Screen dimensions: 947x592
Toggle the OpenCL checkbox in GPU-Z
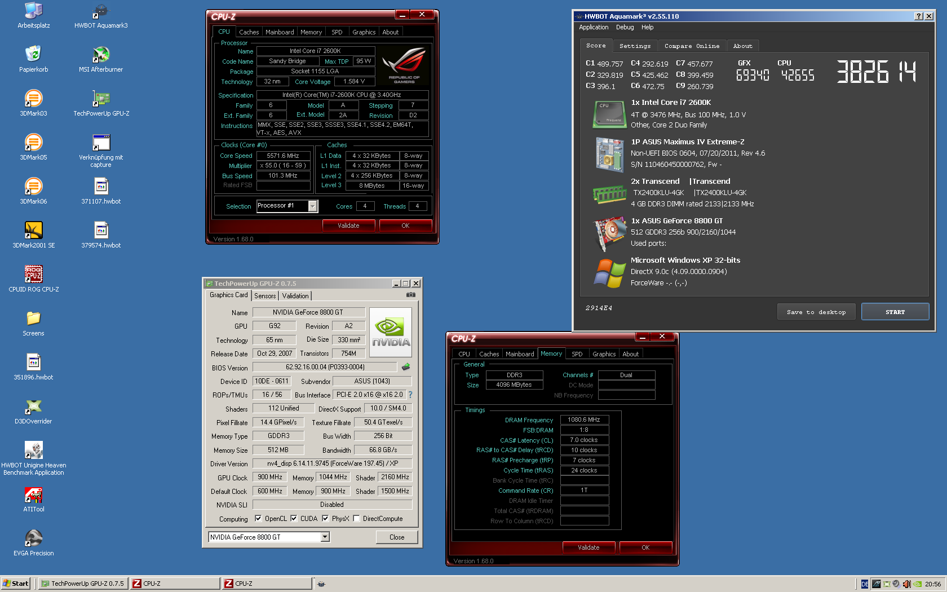click(x=258, y=519)
